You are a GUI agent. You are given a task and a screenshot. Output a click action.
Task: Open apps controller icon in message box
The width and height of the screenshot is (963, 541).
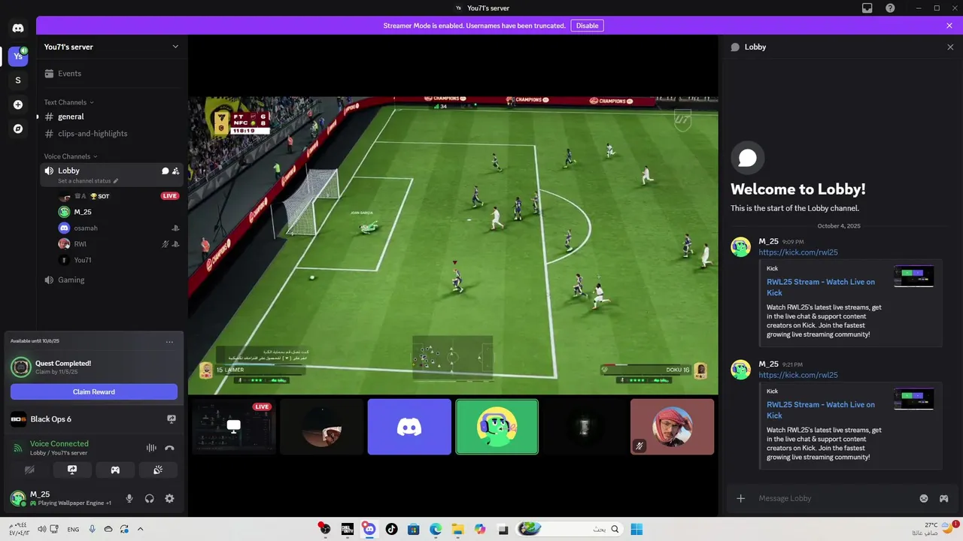pos(943,498)
